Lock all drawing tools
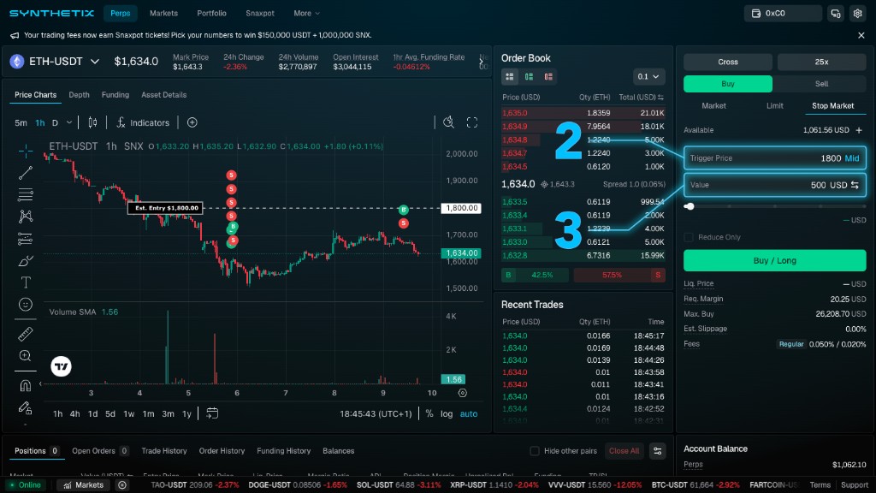The width and height of the screenshot is (876, 493). [x=25, y=408]
